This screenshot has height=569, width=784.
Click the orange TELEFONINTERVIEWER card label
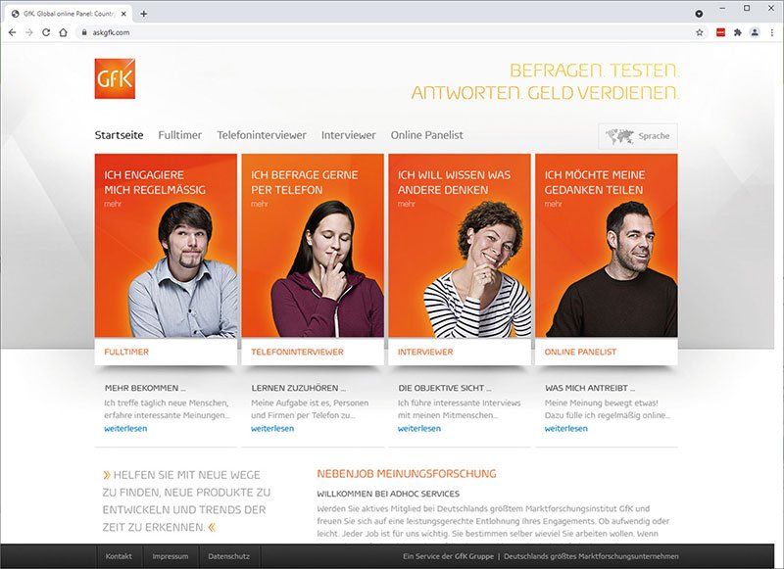298,352
